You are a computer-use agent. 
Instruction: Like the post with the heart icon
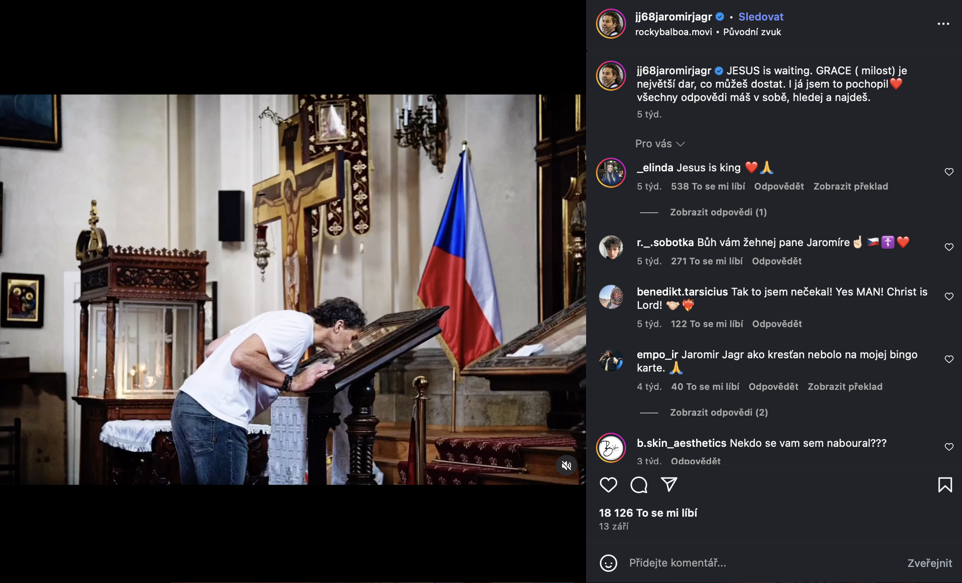coord(608,485)
